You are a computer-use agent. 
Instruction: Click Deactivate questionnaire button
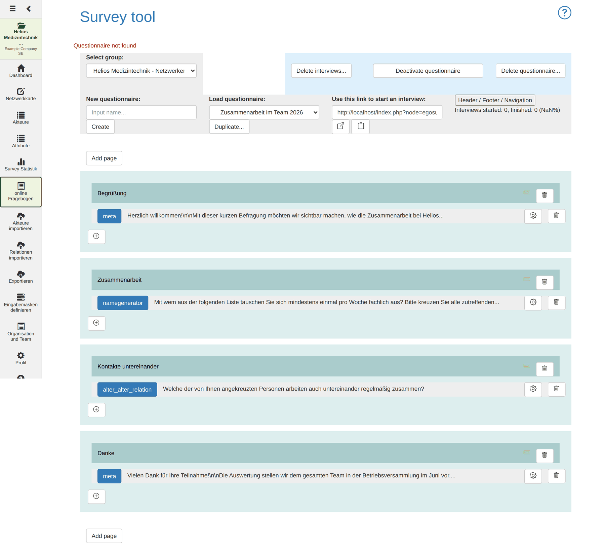click(x=428, y=71)
